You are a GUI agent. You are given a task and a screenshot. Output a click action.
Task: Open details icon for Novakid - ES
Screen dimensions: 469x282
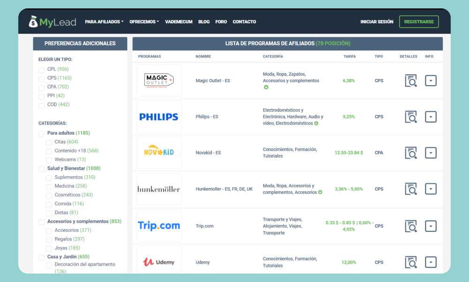[411, 152]
